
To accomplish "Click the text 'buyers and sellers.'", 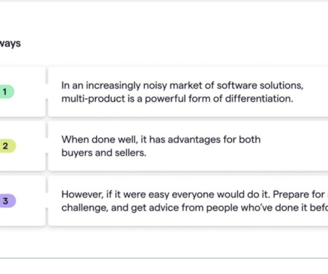I will click(104, 152).
